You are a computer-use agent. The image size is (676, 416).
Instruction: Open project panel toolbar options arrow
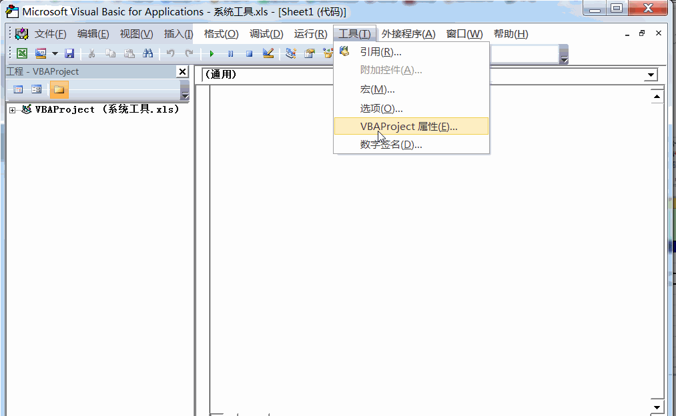pyautogui.click(x=185, y=91)
